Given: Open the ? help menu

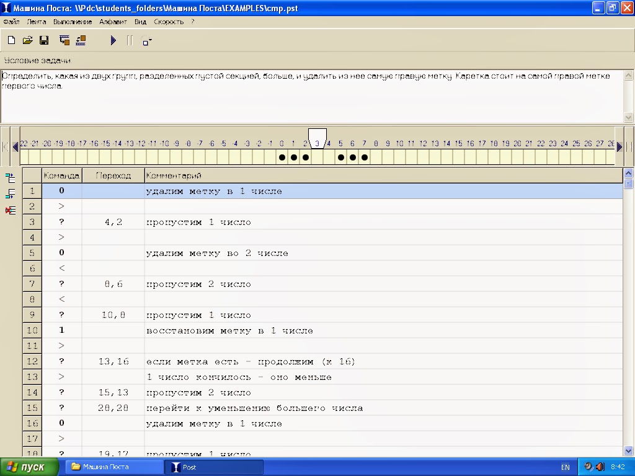Looking at the screenshot, I should [x=193, y=22].
